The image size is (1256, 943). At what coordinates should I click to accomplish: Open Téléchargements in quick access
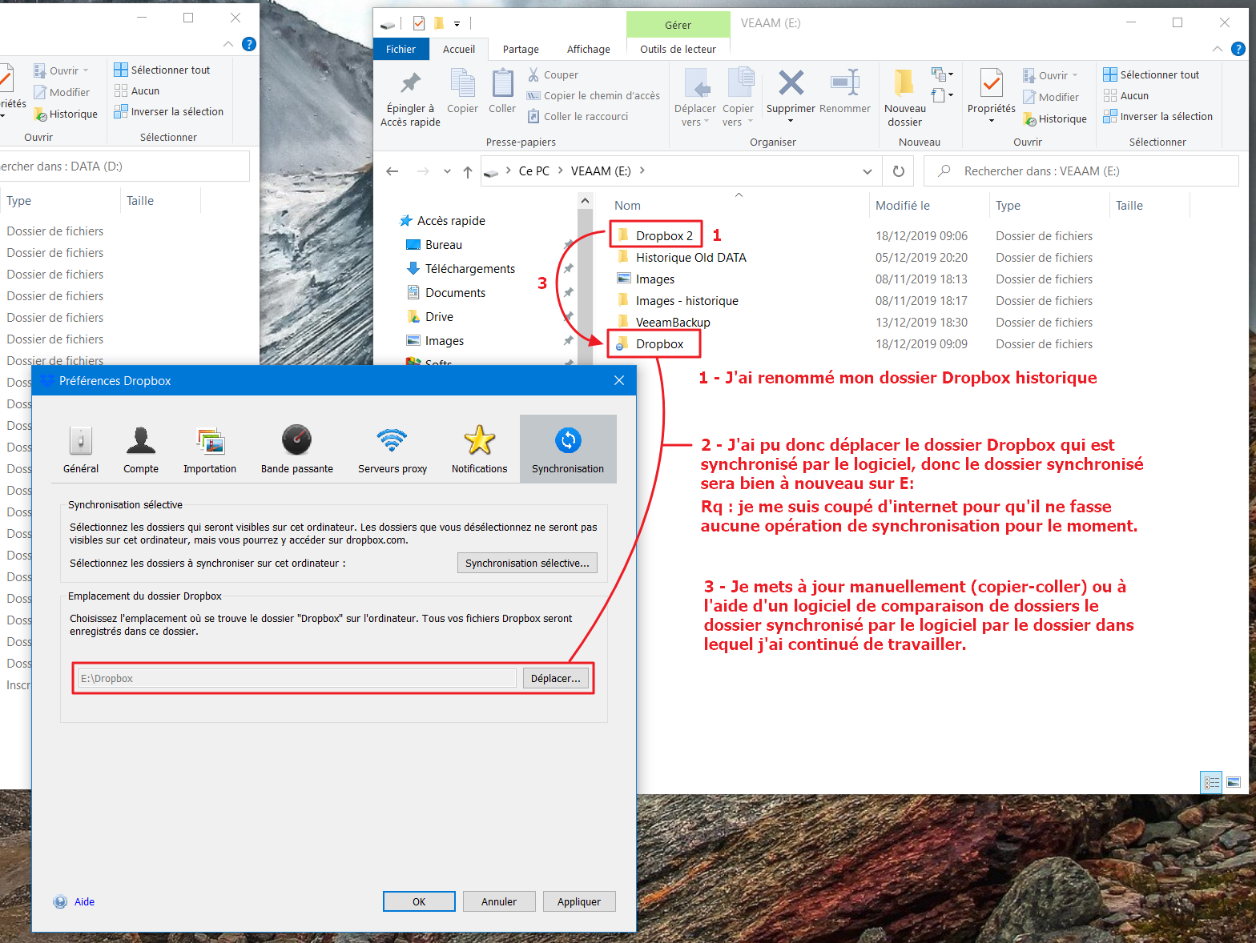click(x=470, y=268)
